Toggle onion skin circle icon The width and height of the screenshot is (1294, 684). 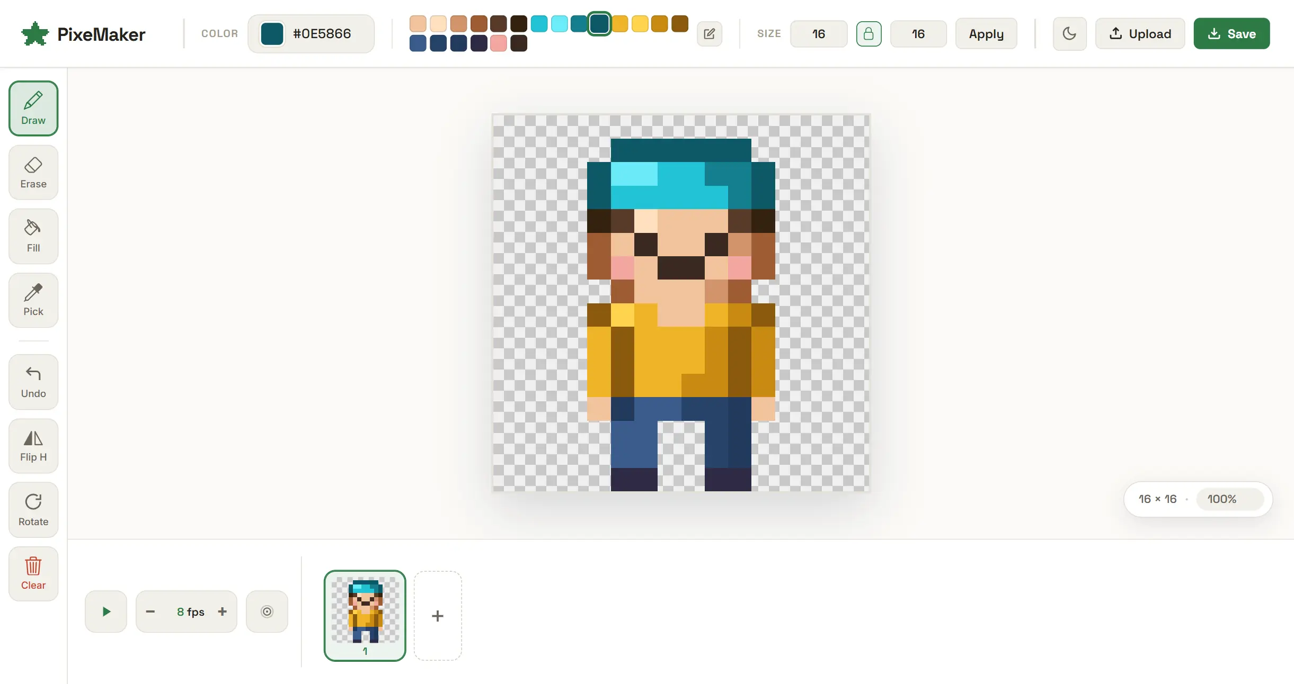tap(267, 611)
